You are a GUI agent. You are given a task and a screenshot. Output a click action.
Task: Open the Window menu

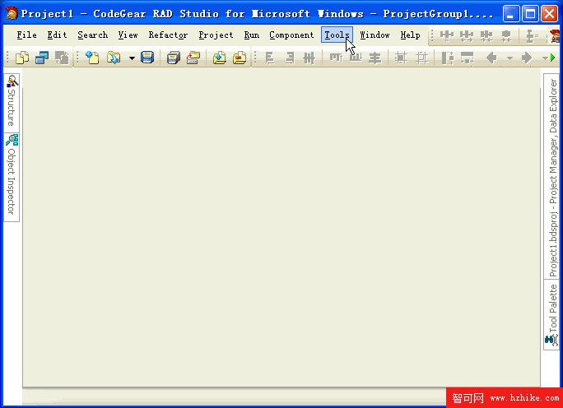pos(375,35)
